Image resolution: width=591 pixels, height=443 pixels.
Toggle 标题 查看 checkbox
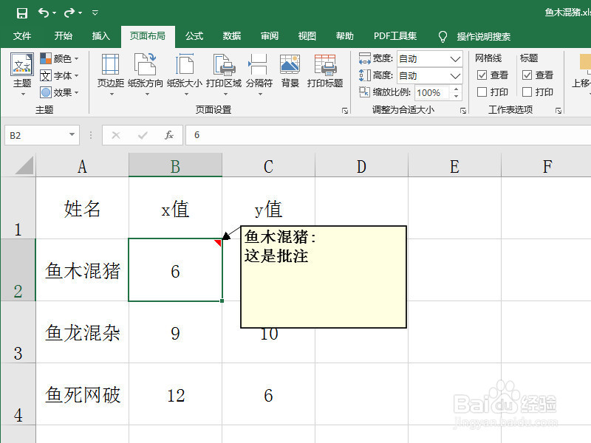coord(527,75)
